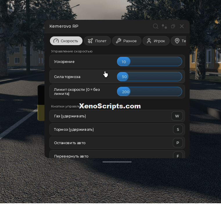Adjust the Сила тормоза slider

(x=149, y=77)
